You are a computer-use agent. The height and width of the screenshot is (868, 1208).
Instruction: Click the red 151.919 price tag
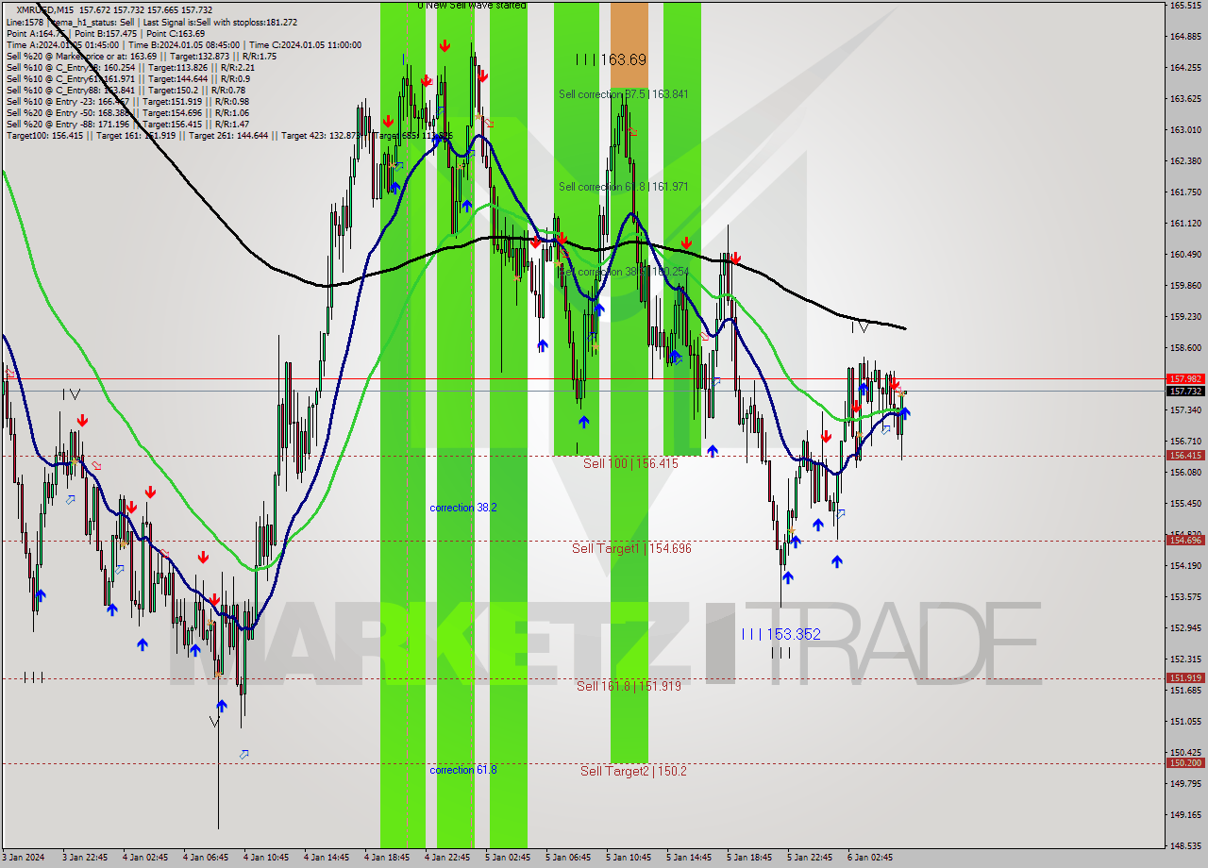coord(1185,677)
